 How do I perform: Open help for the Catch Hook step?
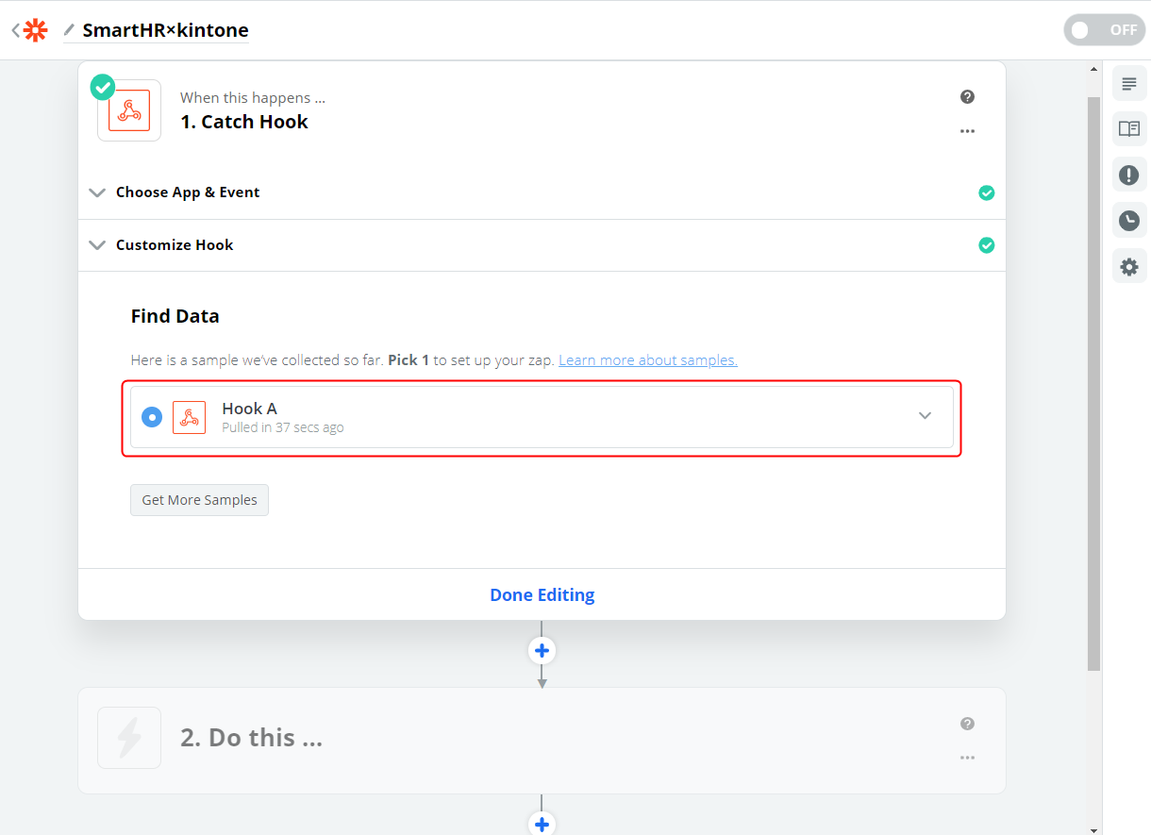(x=967, y=97)
